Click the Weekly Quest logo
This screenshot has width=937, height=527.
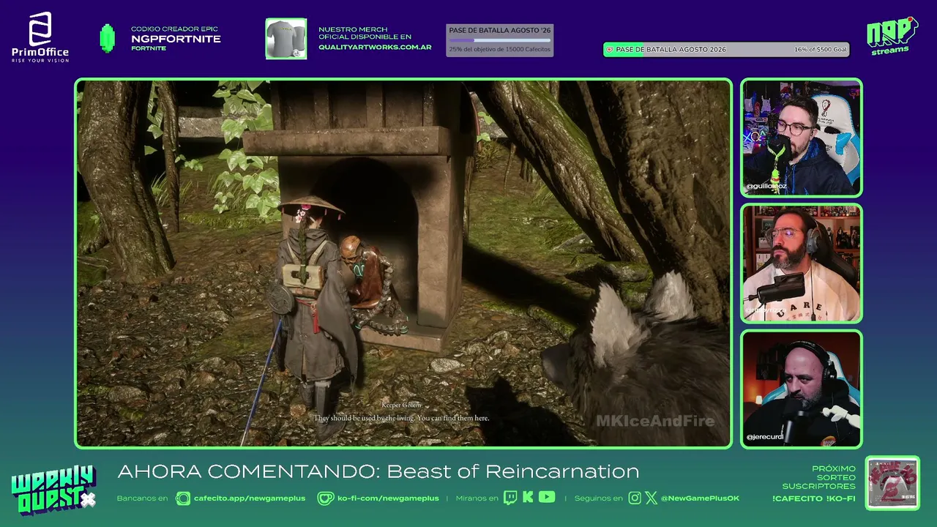53,490
